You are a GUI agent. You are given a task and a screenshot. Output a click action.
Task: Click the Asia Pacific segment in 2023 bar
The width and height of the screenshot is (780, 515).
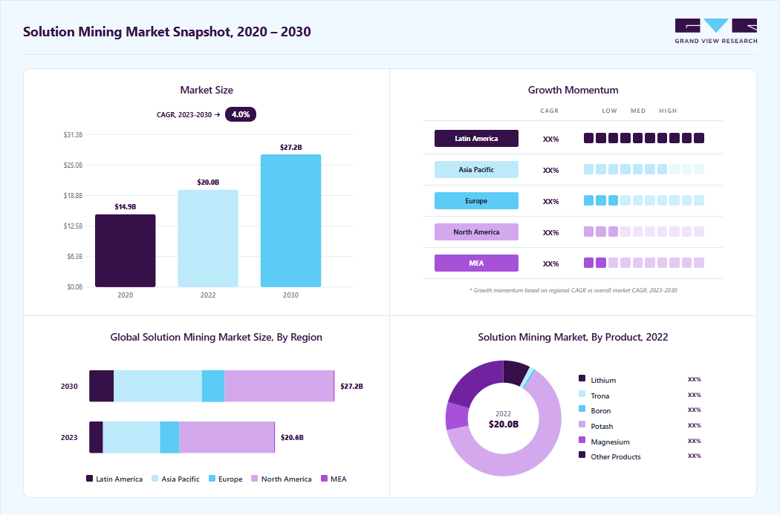point(131,437)
